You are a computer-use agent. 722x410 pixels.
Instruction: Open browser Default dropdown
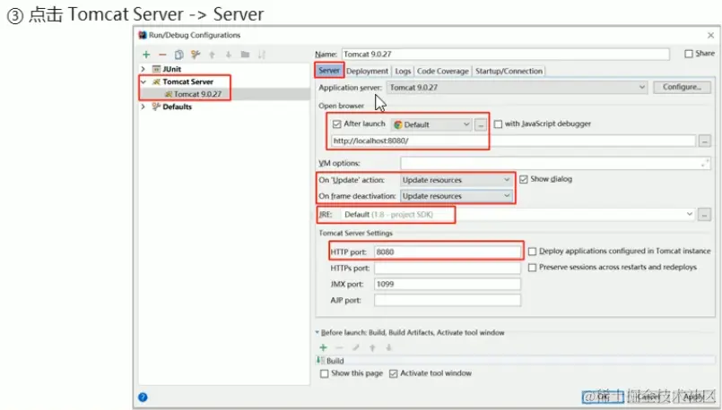click(x=431, y=124)
